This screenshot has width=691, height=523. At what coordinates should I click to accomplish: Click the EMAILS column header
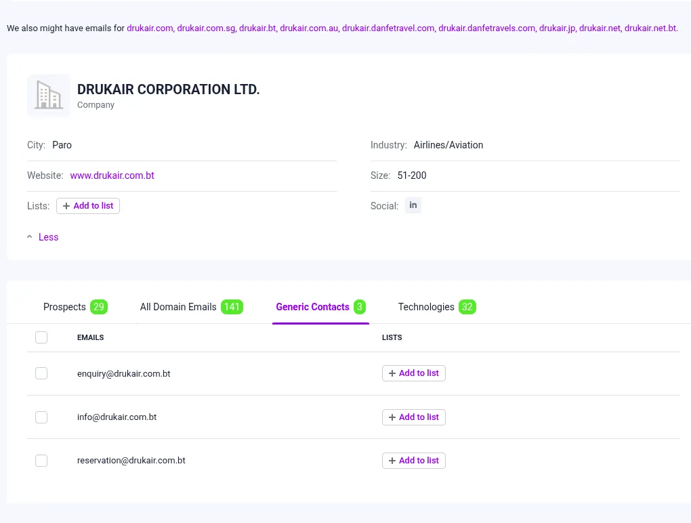[x=90, y=337]
